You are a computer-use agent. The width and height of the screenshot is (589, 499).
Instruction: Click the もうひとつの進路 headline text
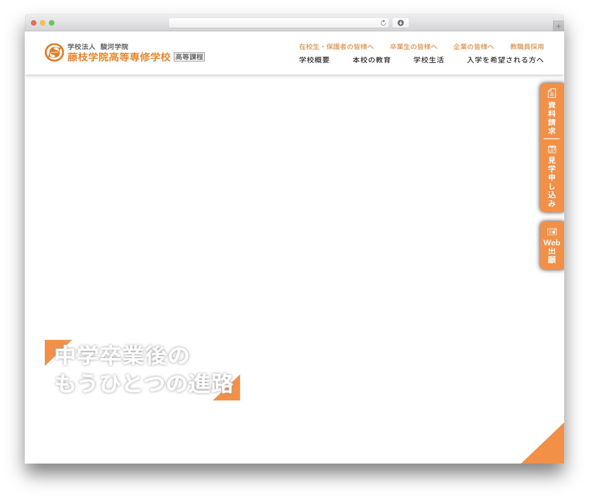pos(144,383)
